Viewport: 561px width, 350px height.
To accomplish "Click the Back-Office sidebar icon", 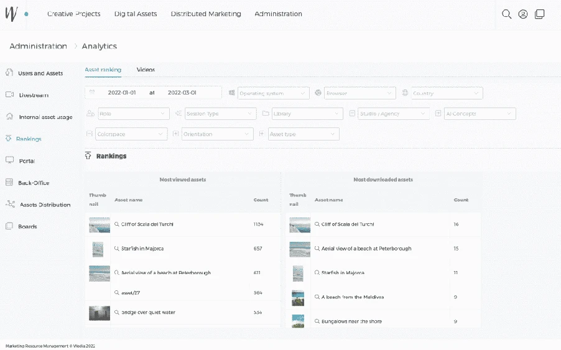I will 9,182.
